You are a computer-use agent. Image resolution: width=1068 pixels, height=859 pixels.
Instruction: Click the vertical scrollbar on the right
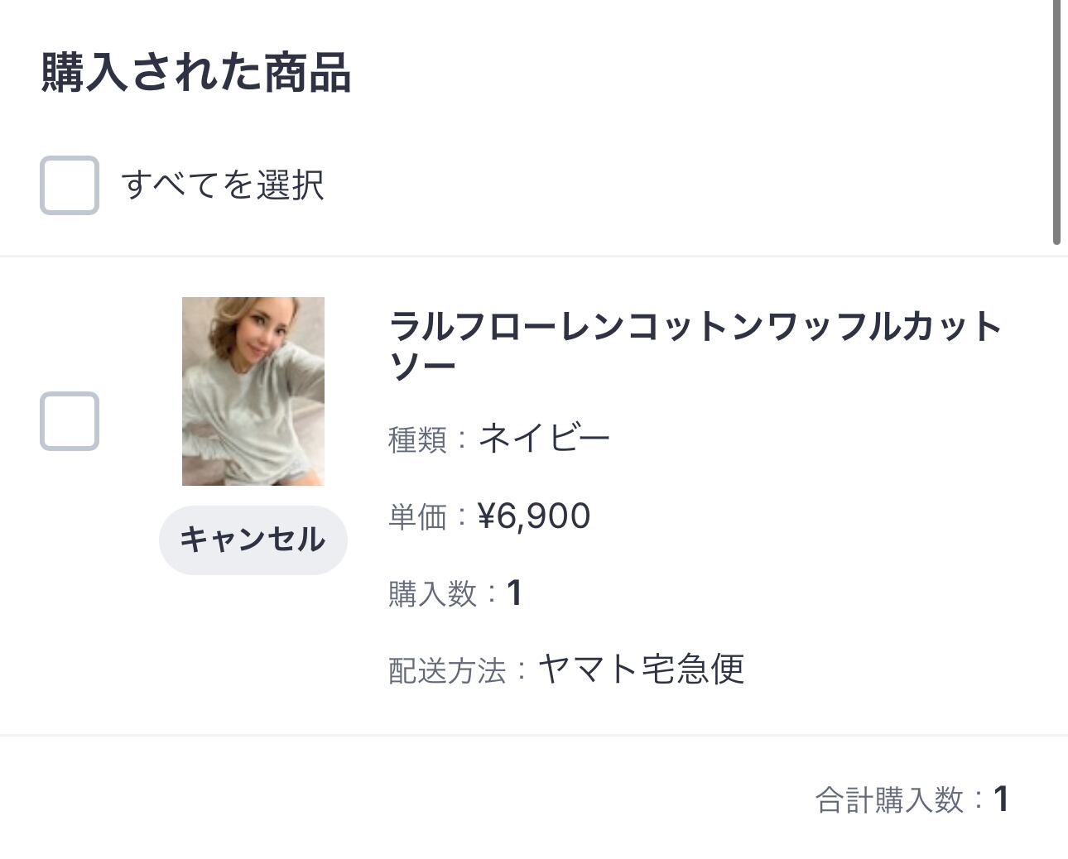[x=1056, y=124]
